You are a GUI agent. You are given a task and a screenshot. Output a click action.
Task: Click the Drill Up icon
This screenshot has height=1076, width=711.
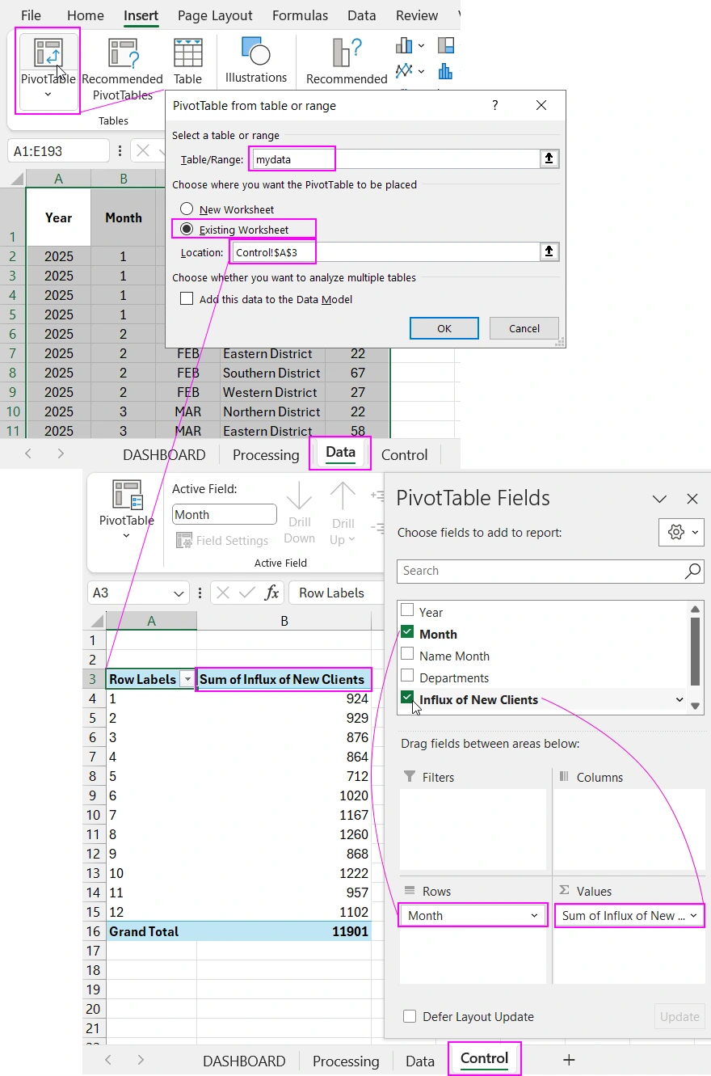(x=343, y=509)
